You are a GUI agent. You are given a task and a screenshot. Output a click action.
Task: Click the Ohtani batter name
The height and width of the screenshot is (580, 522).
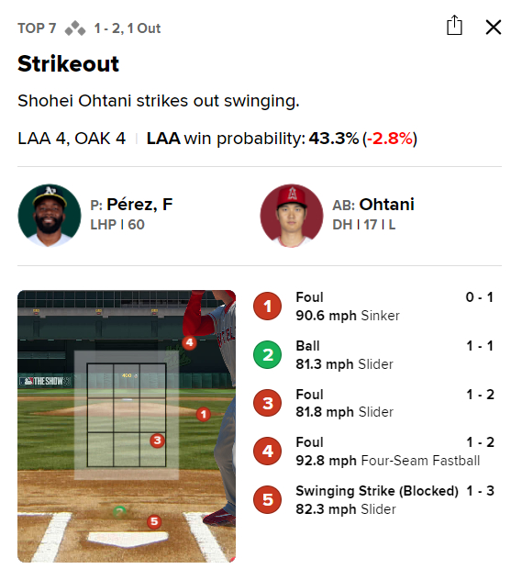(x=387, y=204)
